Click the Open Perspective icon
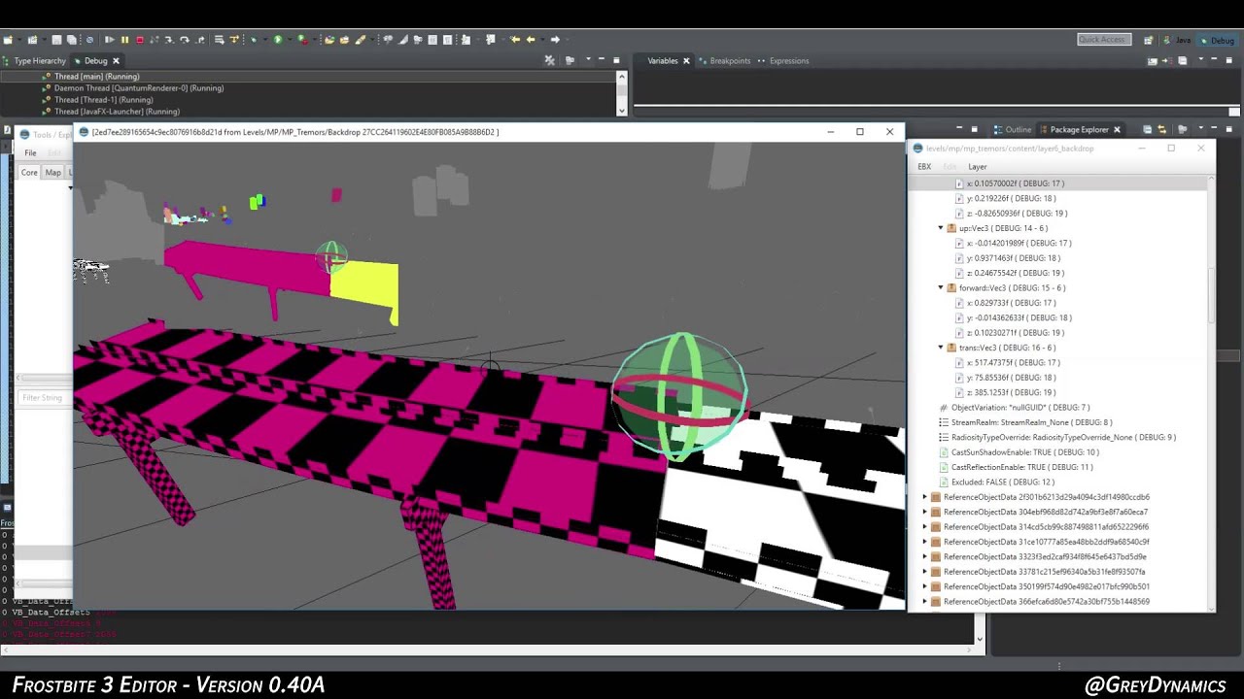Viewport: 1244px width, 699px height. pos(1148,40)
